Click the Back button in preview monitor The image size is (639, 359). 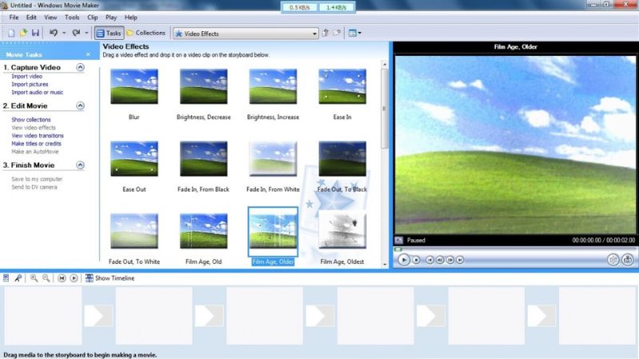click(x=430, y=260)
